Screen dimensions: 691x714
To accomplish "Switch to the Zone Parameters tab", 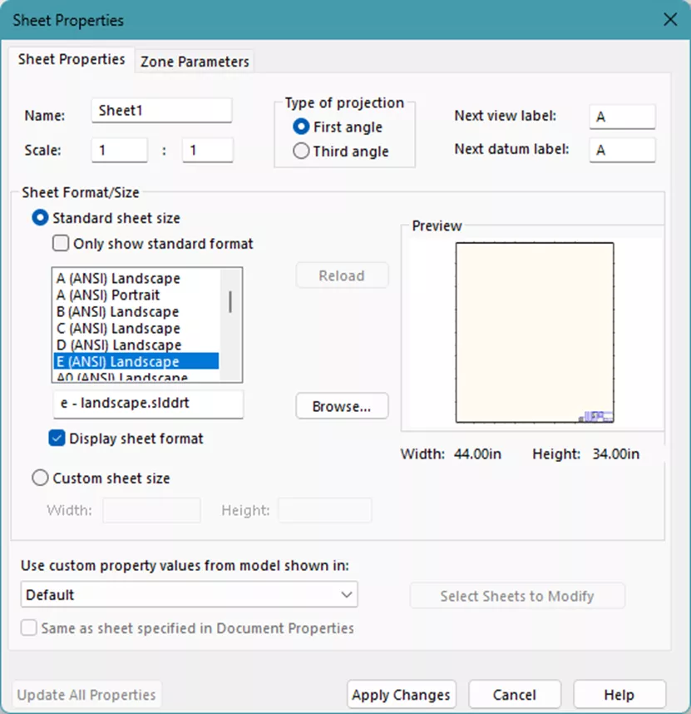I will (x=194, y=61).
